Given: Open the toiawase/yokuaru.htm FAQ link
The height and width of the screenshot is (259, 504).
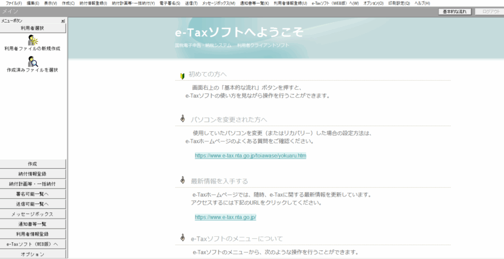Looking at the screenshot, I should (x=251, y=156).
